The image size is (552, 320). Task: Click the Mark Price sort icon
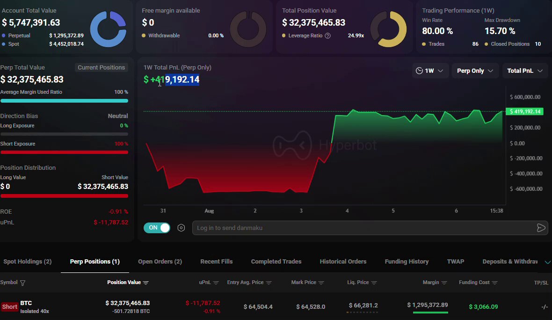tap(321, 283)
